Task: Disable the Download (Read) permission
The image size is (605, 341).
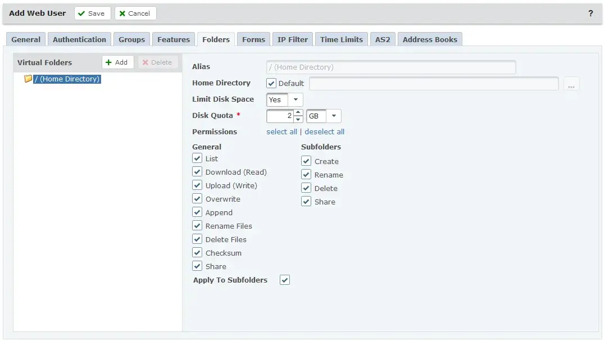Action: tap(197, 172)
